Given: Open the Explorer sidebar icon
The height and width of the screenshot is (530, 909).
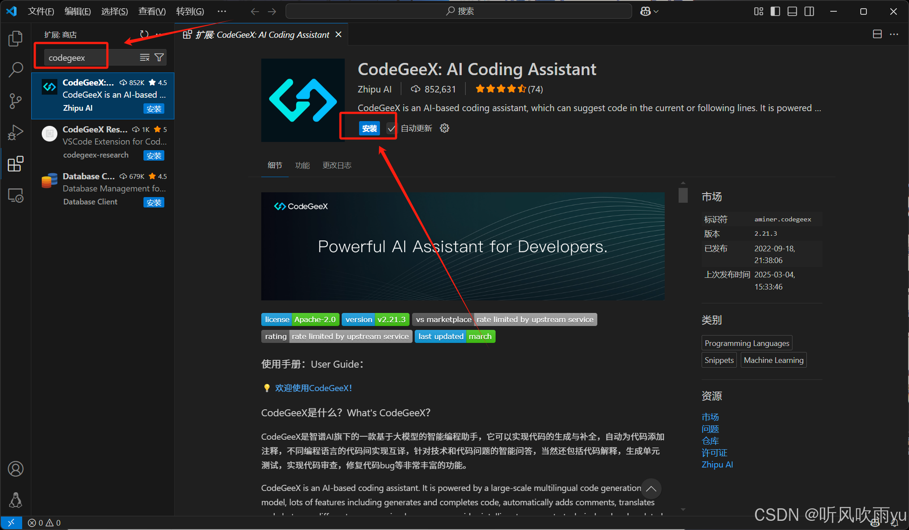Looking at the screenshot, I should (x=16, y=38).
